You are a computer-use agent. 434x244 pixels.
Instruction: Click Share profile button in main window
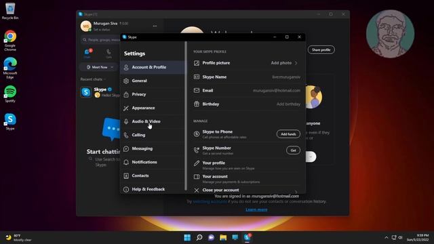point(321,49)
